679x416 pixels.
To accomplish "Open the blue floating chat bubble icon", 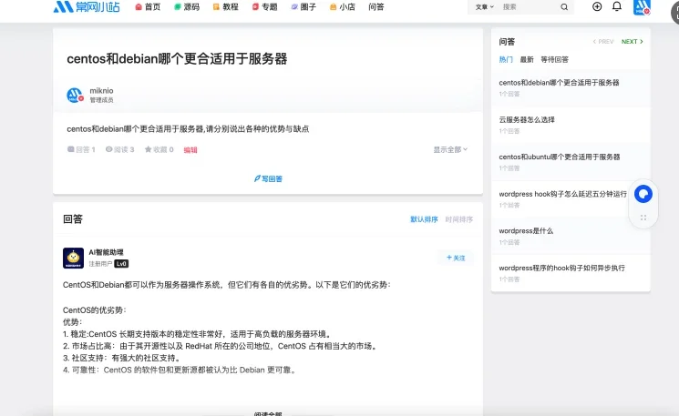I will (x=643, y=194).
